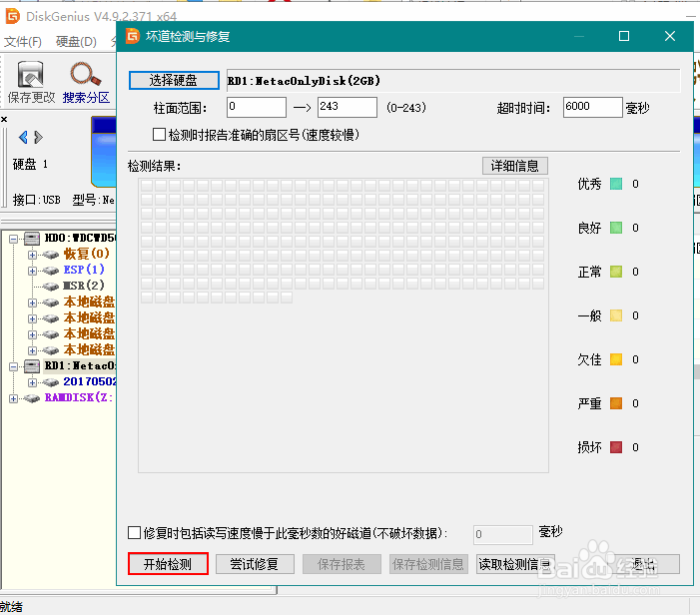Click the Search Partition (搜索分区) magnifier icon
The image size is (700, 615).
point(85,74)
